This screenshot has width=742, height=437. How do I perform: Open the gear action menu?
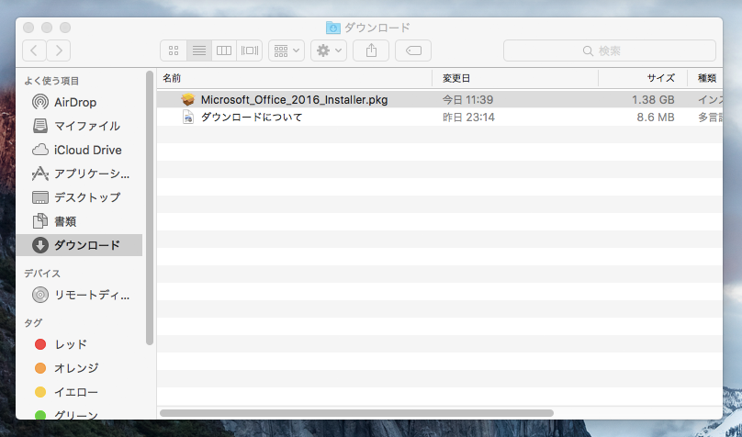coord(329,50)
